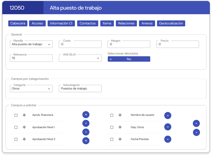Click drag handle icon for Fecha Prevista
Screen dimensions: 212x156
(x=120, y=139)
